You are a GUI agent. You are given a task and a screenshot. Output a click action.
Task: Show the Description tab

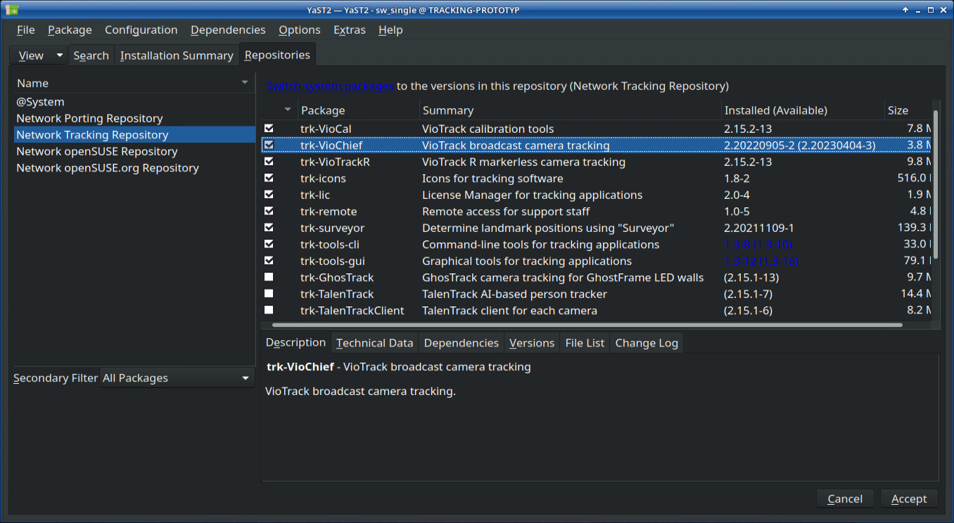(295, 342)
